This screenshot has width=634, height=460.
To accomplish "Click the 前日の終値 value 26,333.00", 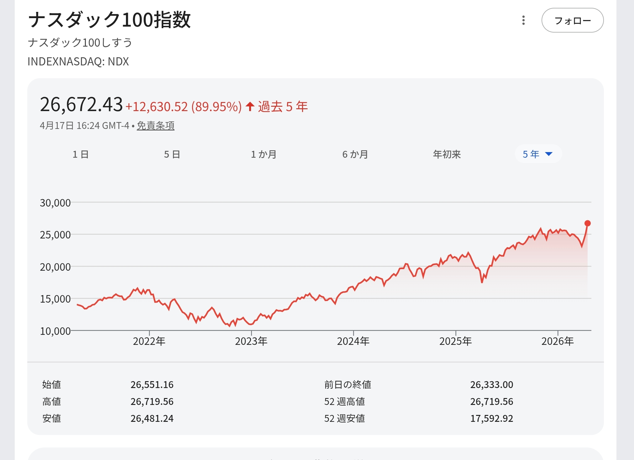I will 491,385.
